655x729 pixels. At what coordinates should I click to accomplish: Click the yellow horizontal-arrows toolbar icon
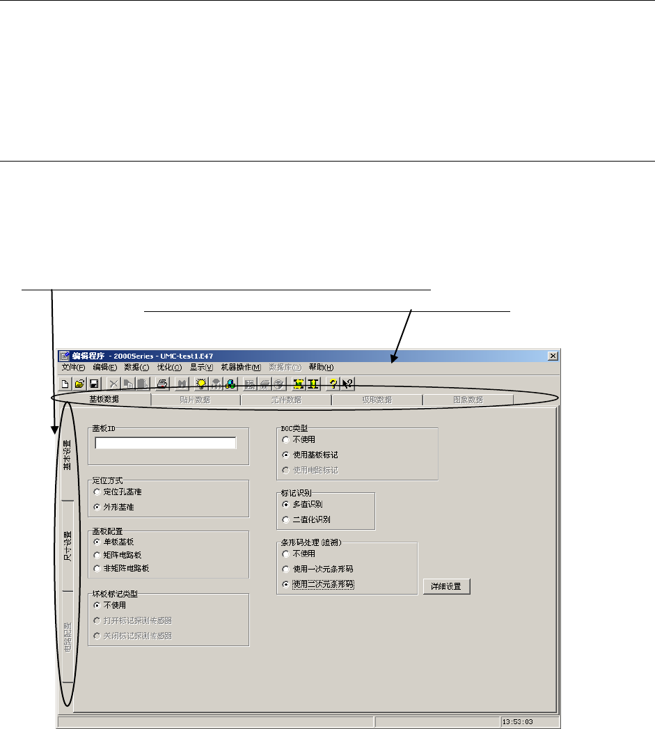(x=299, y=384)
